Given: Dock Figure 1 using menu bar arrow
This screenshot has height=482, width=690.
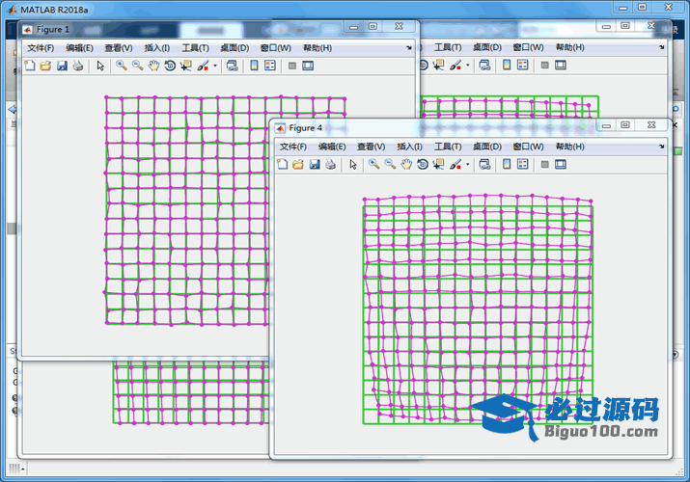Looking at the screenshot, I should point(409,47).
